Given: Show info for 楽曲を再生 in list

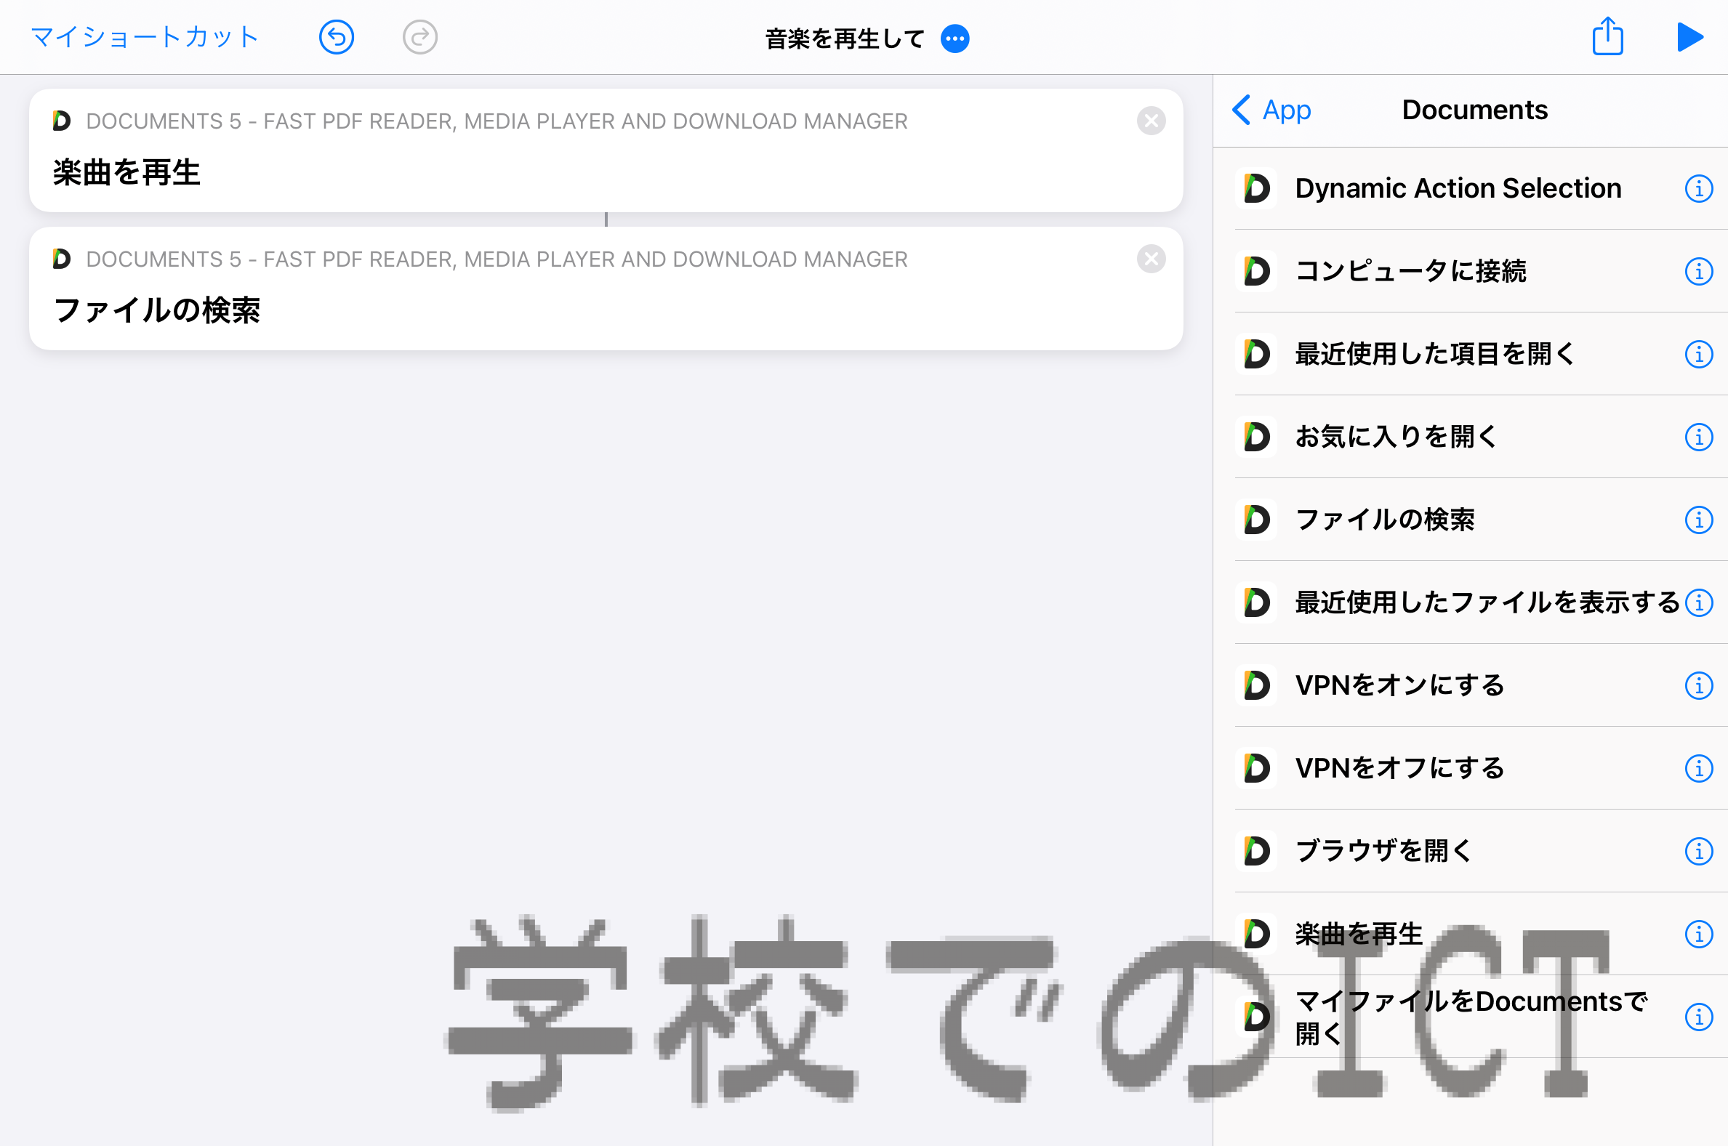Looking at the screenshot, I should tap(1698, 934).
